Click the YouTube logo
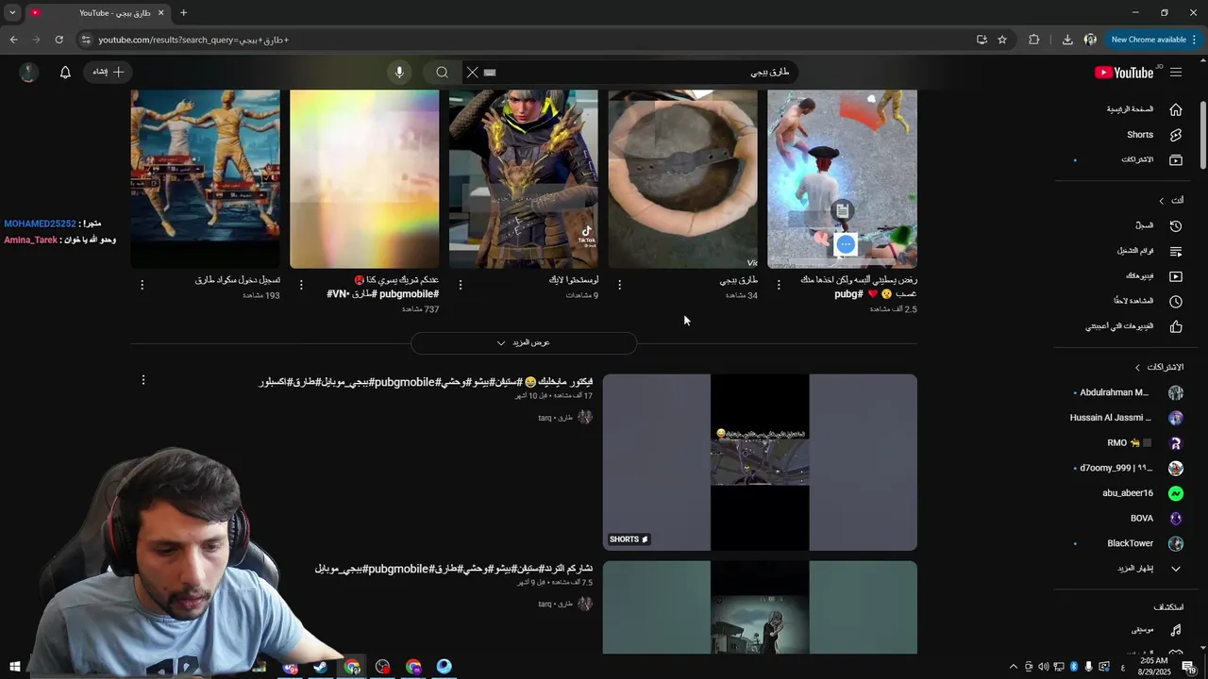1208x679 pixels. coord(1124,73)
